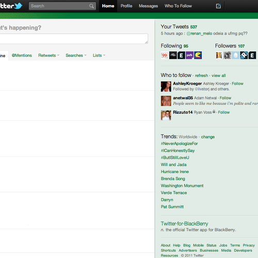Open the Verde Terrace trend

(x=174, y=193)
